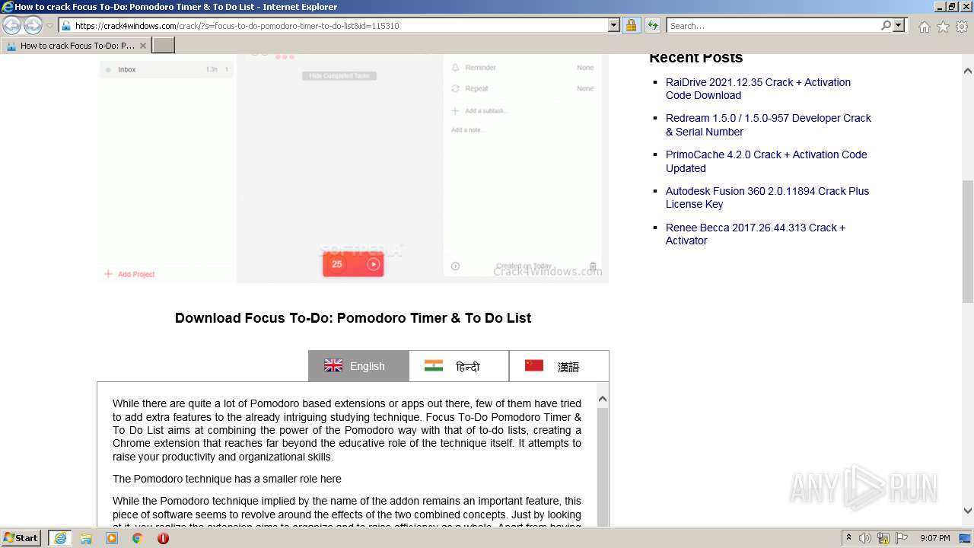
Task: Click the Action Center flag tray icon
Action: [901, 538]
